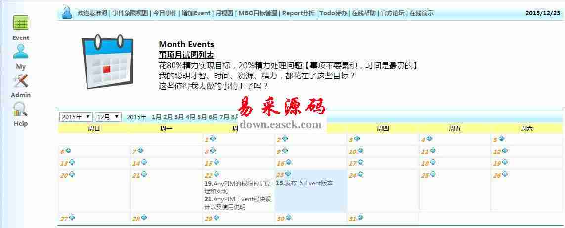The image size is (565, 228).
Task: Add event on day 5 plus icon
Action: (x=501, y=139)
